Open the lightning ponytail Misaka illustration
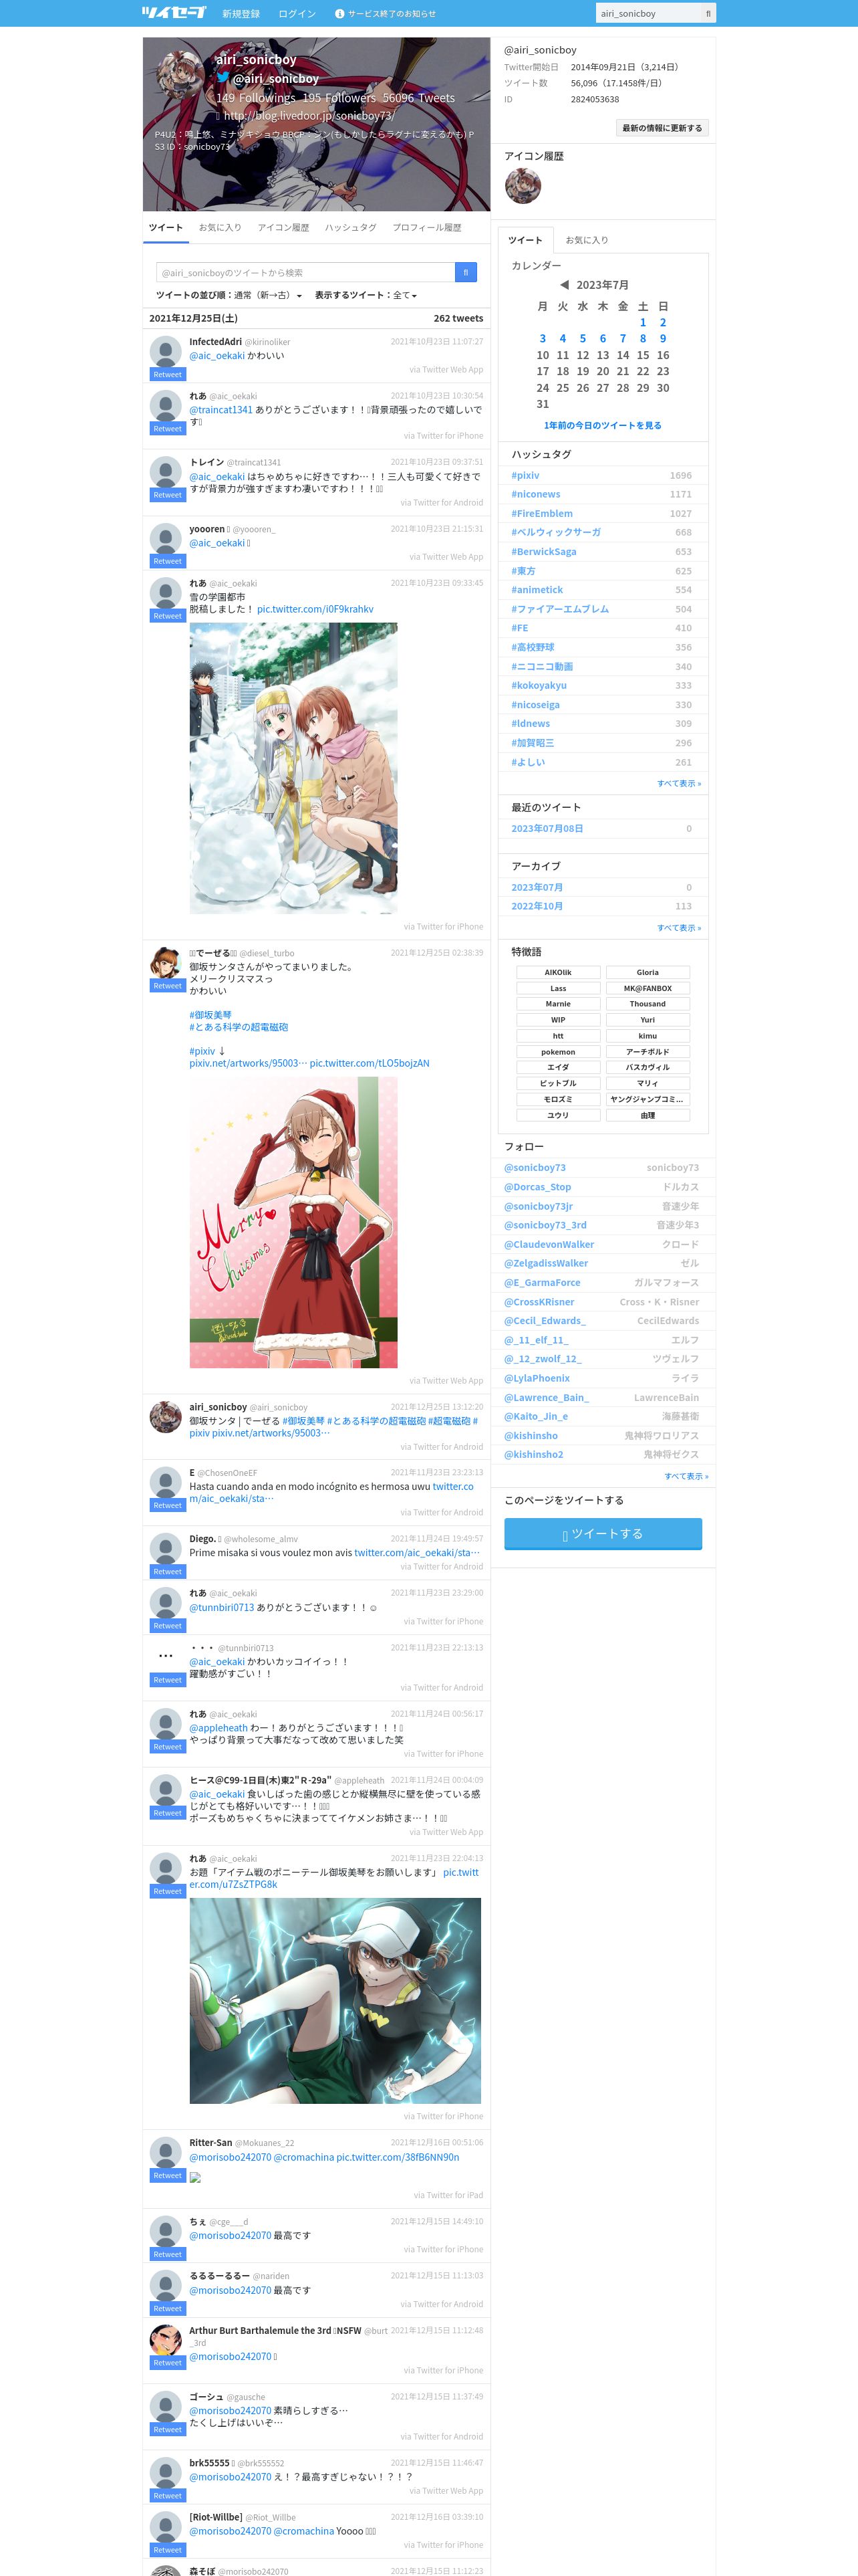 point(335,2001)
